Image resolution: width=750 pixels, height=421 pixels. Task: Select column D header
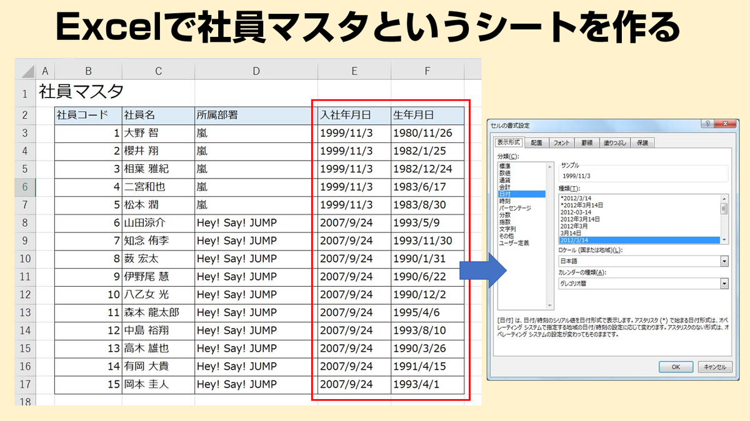coord(256,71)
